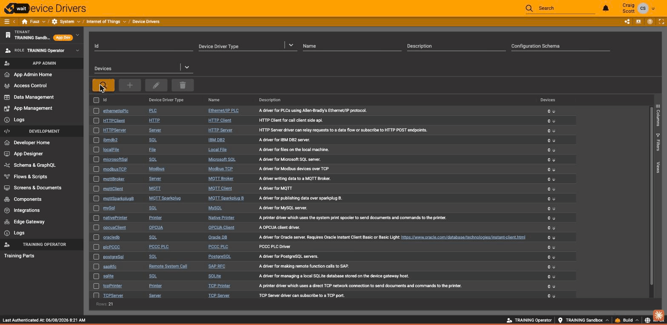Image resolution: width=667 pixels, height=325 pixels.
Task: Open App Admin Home in sidebar
Action: [33, 74]
